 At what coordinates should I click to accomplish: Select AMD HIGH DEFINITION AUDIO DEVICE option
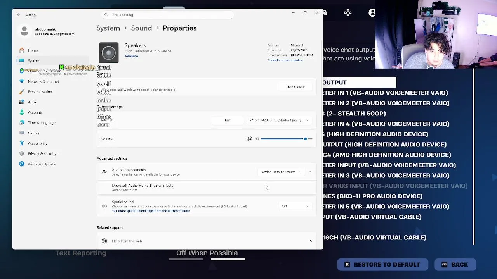click(387, 155)
